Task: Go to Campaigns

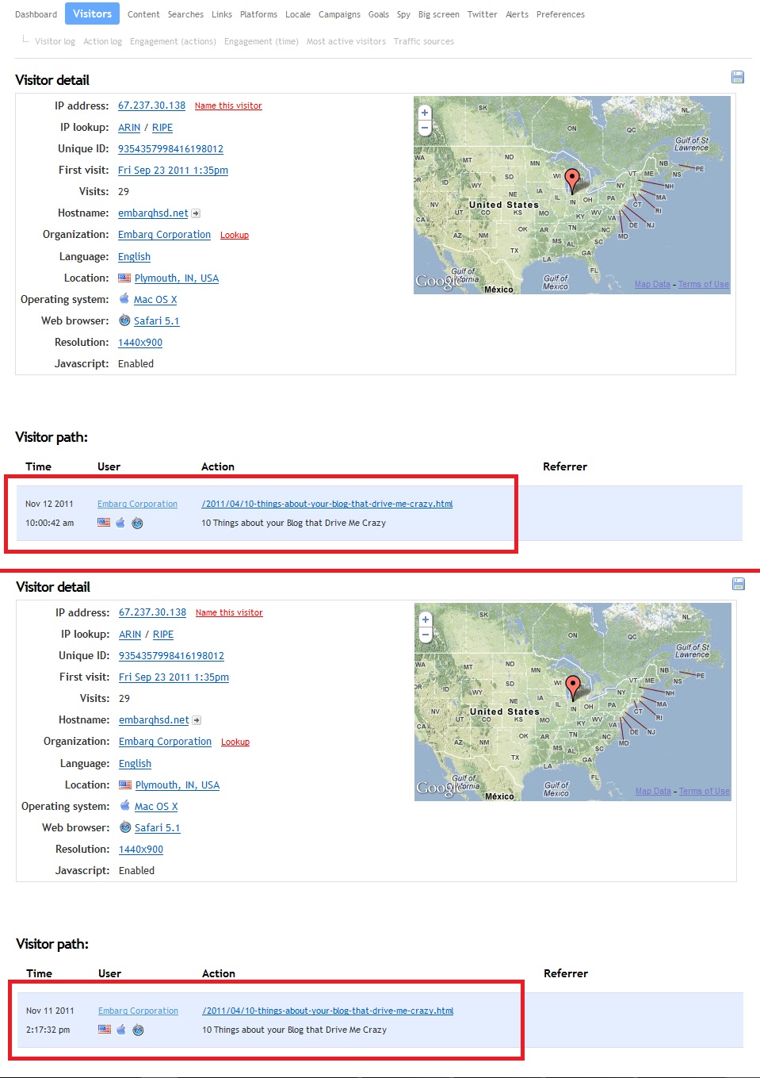Action: coord(339,14)
